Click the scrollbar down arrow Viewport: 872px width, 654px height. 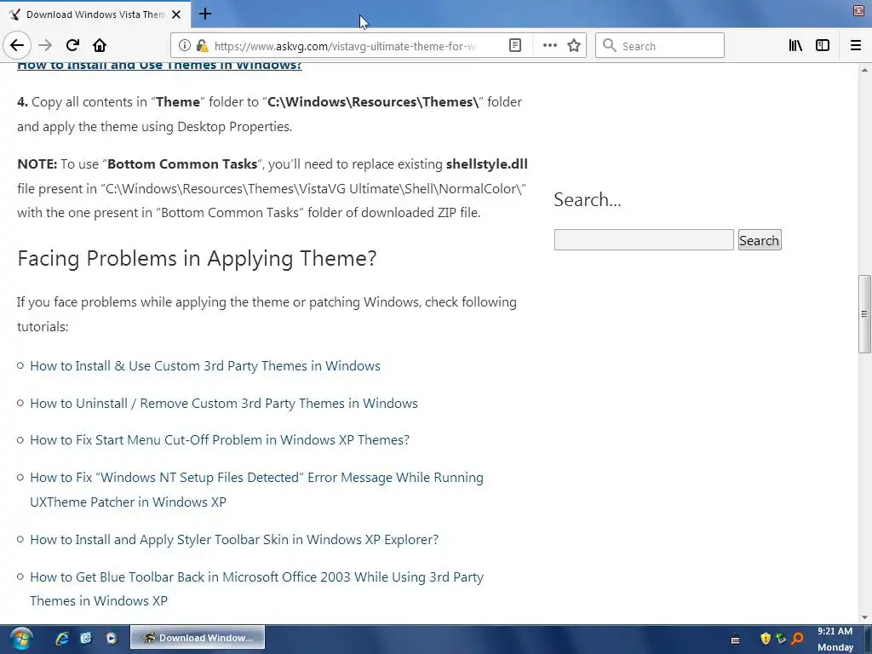point(864,617)
